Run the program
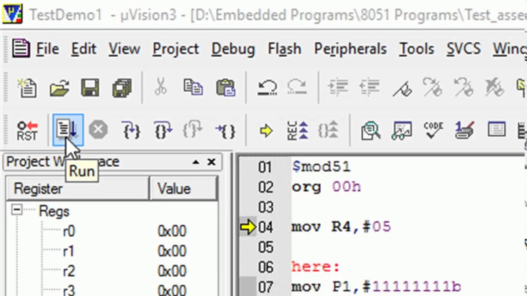 coord(68,130)
